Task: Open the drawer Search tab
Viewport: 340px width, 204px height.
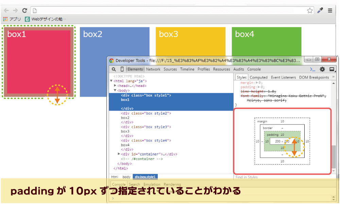Action: pyautogui.click(x=134, y=184)
